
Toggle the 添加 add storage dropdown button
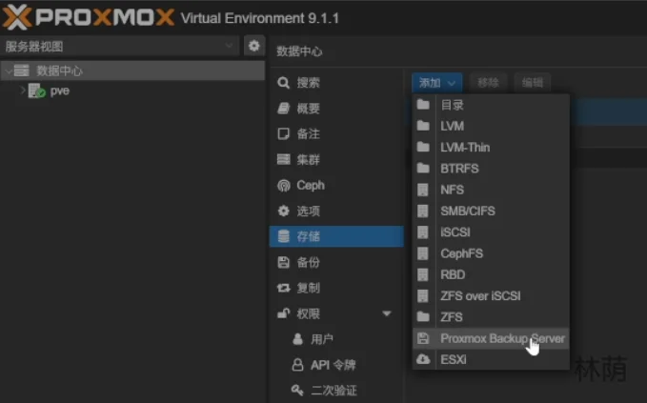point(437,83)
